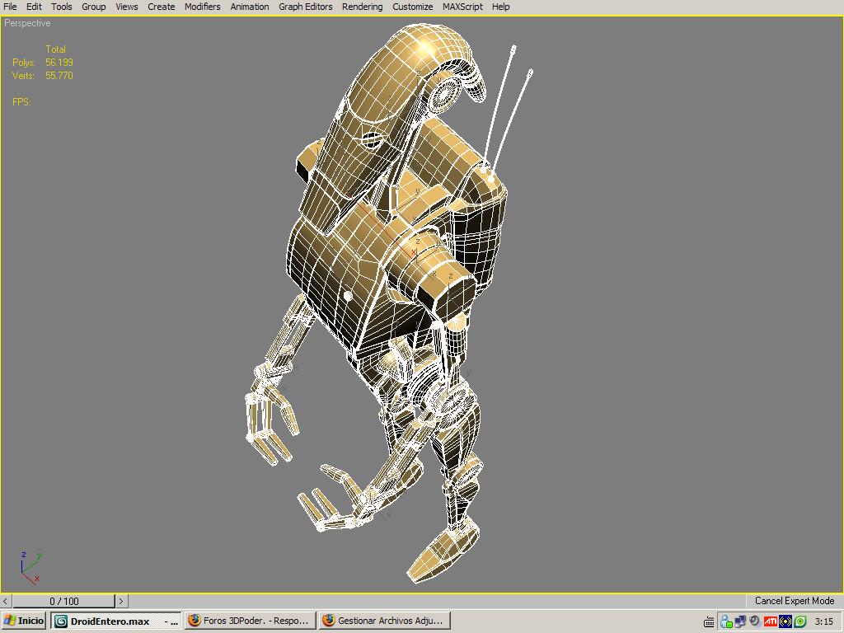Open the MAXScript menu
The image size is (844, 633).
[x=462, y=7]
